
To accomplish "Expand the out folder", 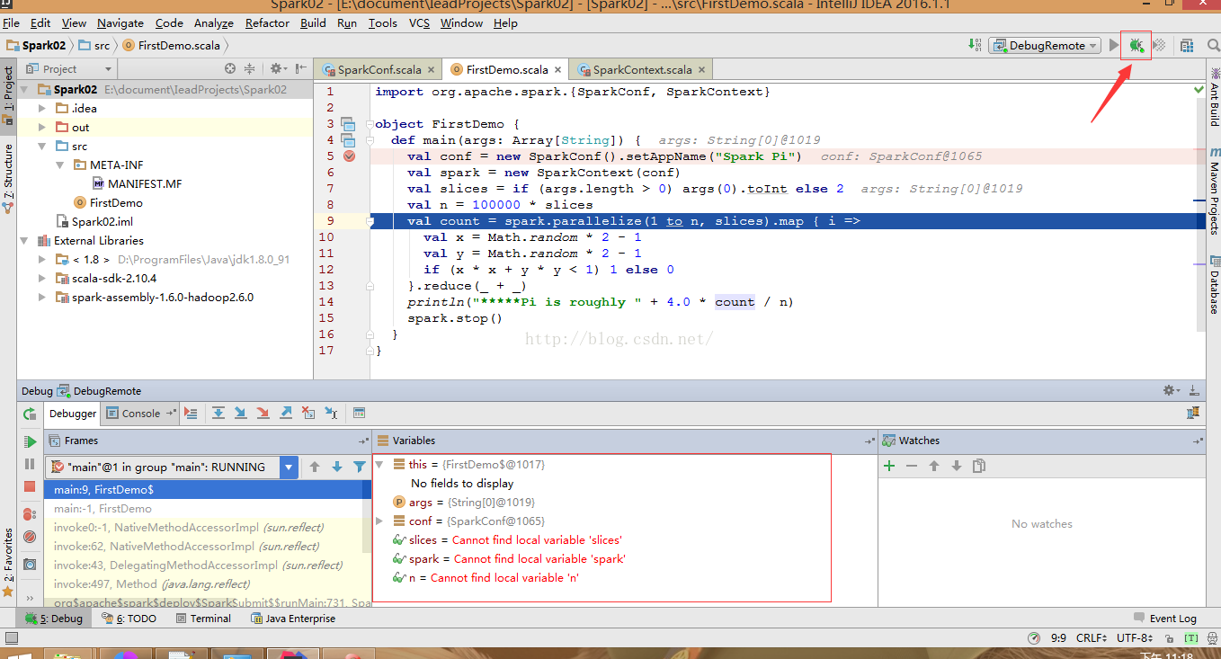I will pyautogui.click(x=41, y=127).
